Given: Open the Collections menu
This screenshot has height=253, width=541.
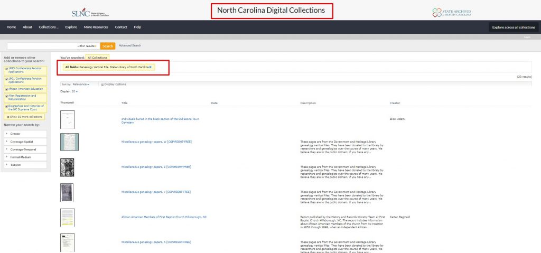Looking at the screenshot, I should click(x=49, y=27).
